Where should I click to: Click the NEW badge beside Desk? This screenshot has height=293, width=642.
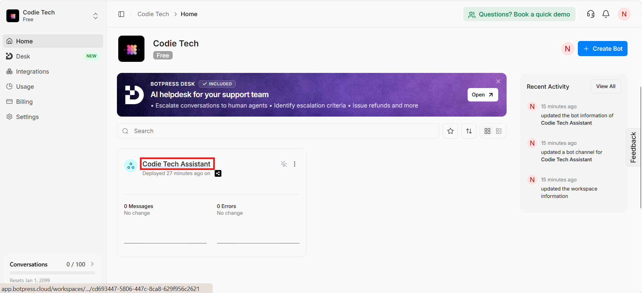(x=91, y=56)
